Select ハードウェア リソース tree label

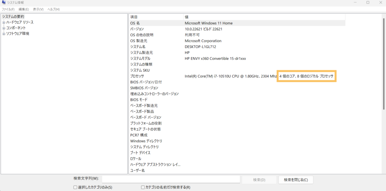(20, 22)
